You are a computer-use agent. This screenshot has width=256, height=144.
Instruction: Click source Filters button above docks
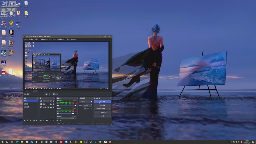(55, 94)
